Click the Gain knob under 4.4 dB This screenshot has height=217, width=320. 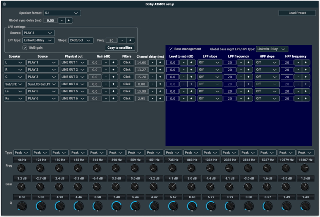(x=210, y=187)
